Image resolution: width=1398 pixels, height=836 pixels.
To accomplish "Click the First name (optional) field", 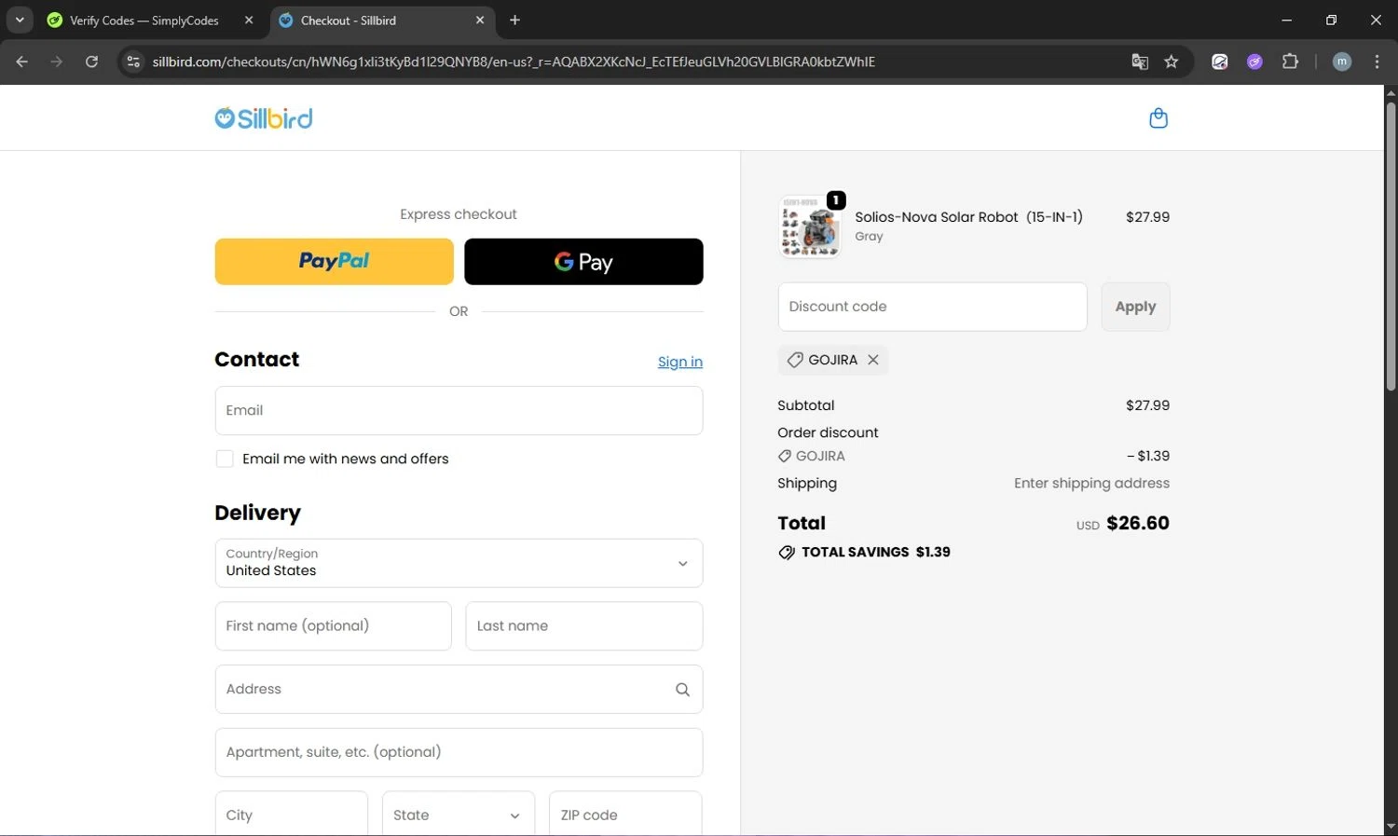I will 334,626.
